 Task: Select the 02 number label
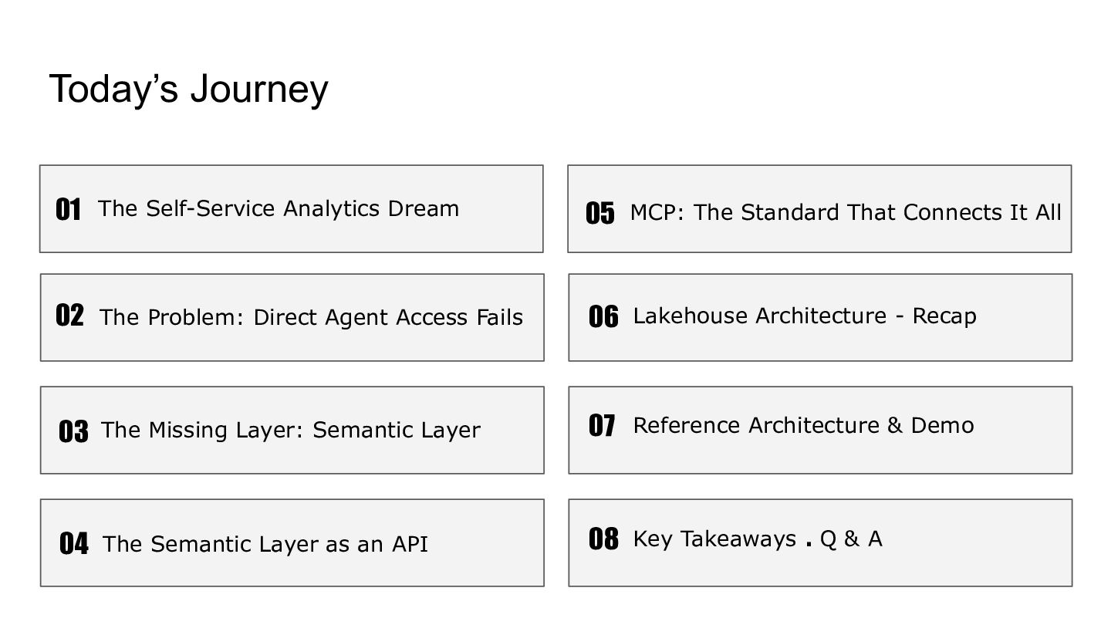click(69, 315)
